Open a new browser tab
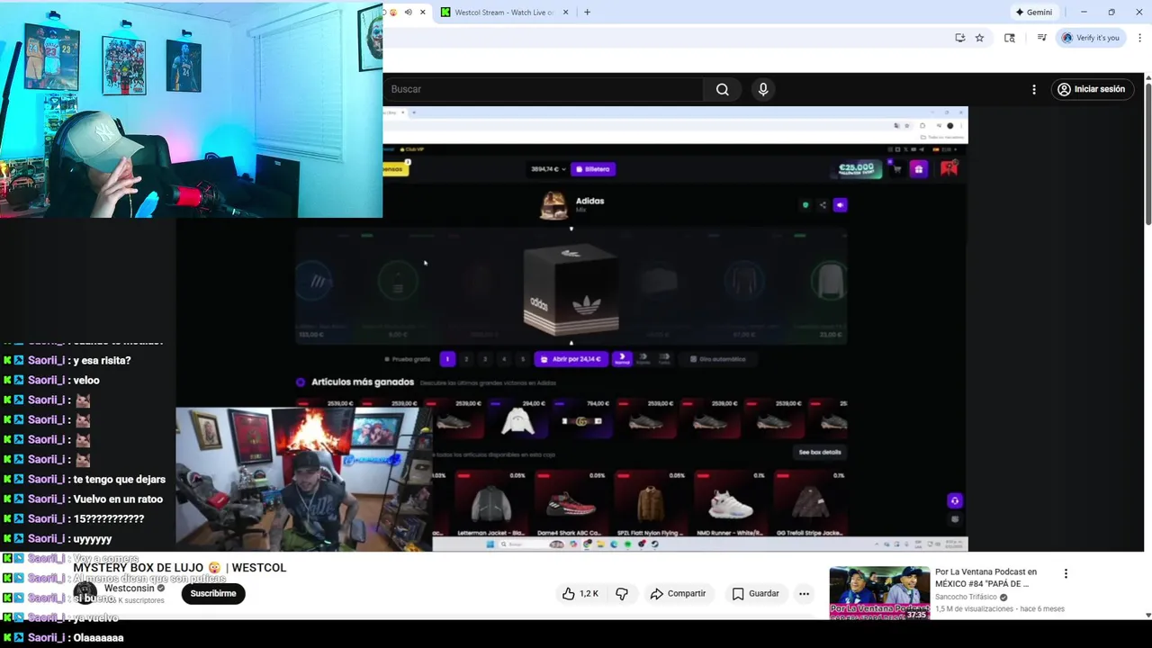Viewport: 1152px width, 648px height. [x=587, y=13]
